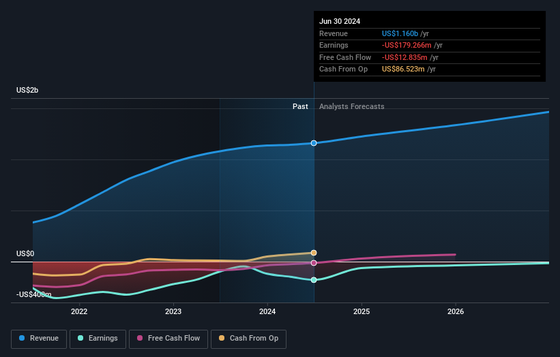Screen dimensions: 560x357
Task: Click the 2026 x-axis label
Action: (x=456, y=311)
